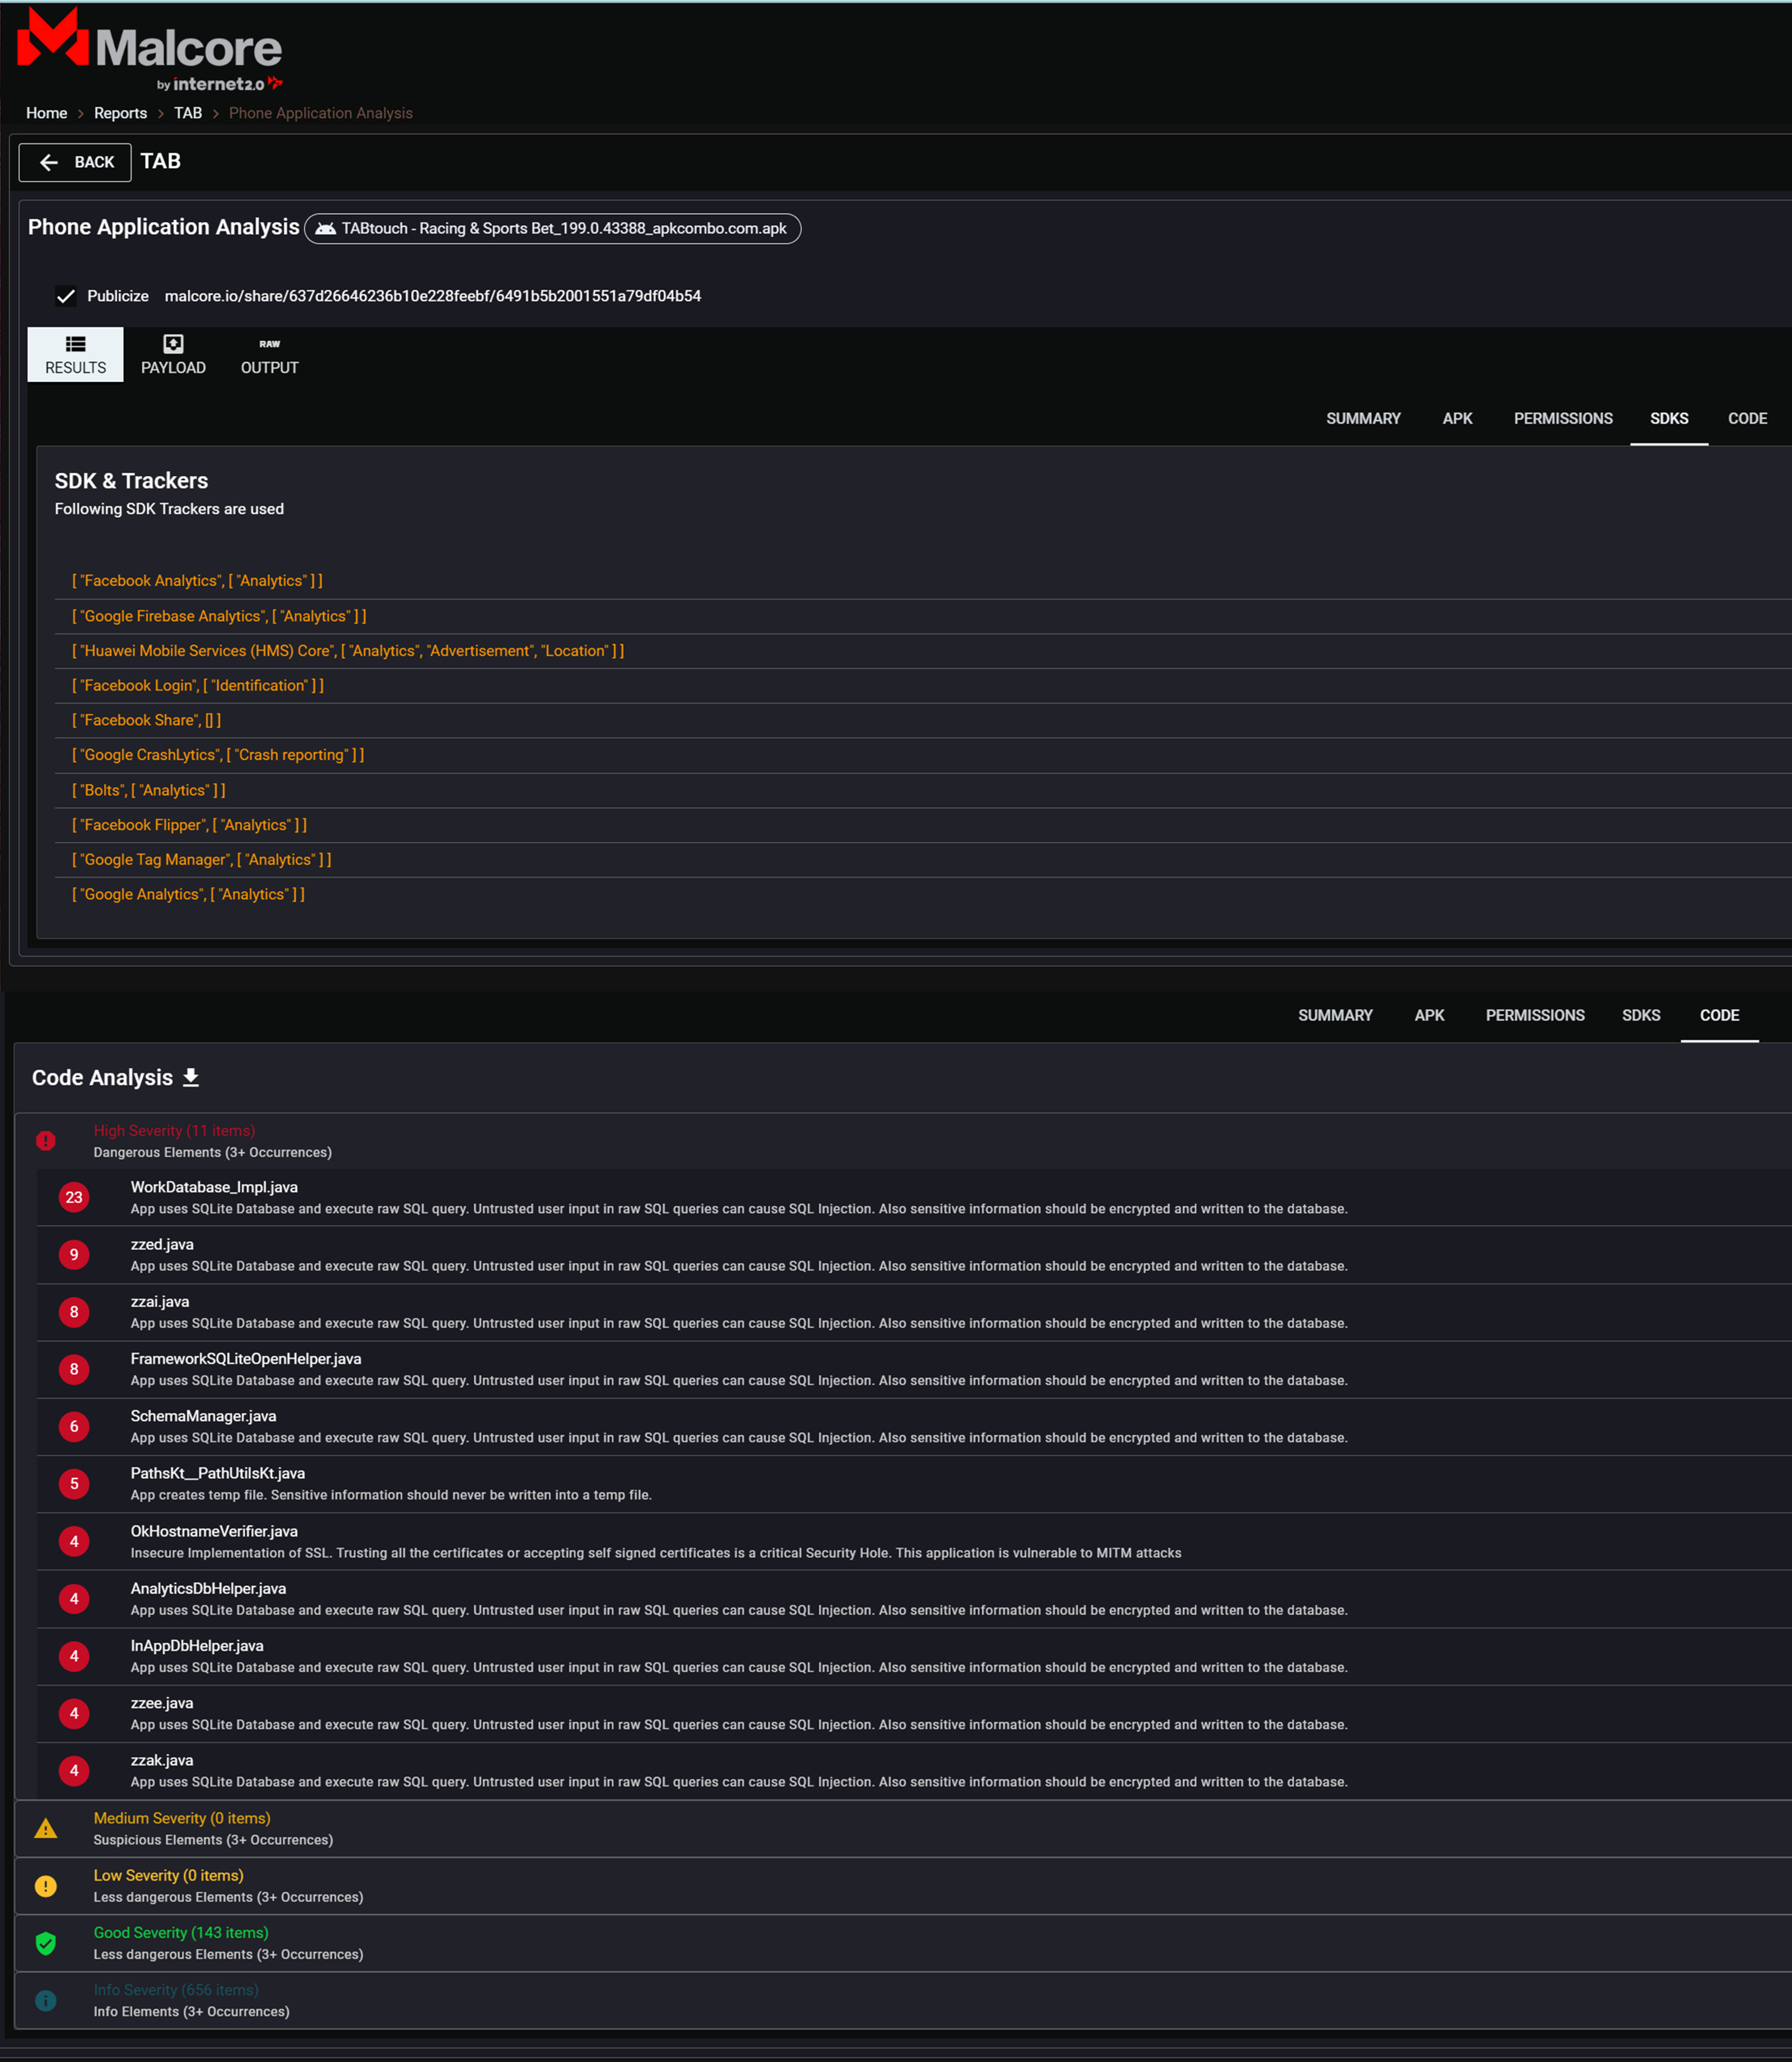Screen dimensions: 1792x2062
Task: Select the Facebook Share tracker row
Action: click(923, 720)
